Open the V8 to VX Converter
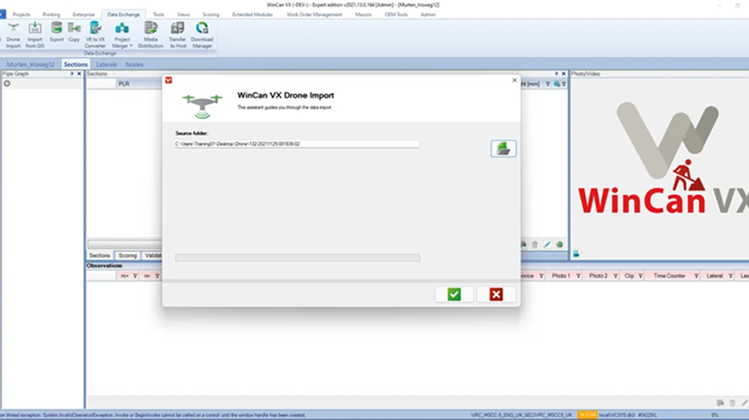The image size is (749, 420). [x=95, y=35]
